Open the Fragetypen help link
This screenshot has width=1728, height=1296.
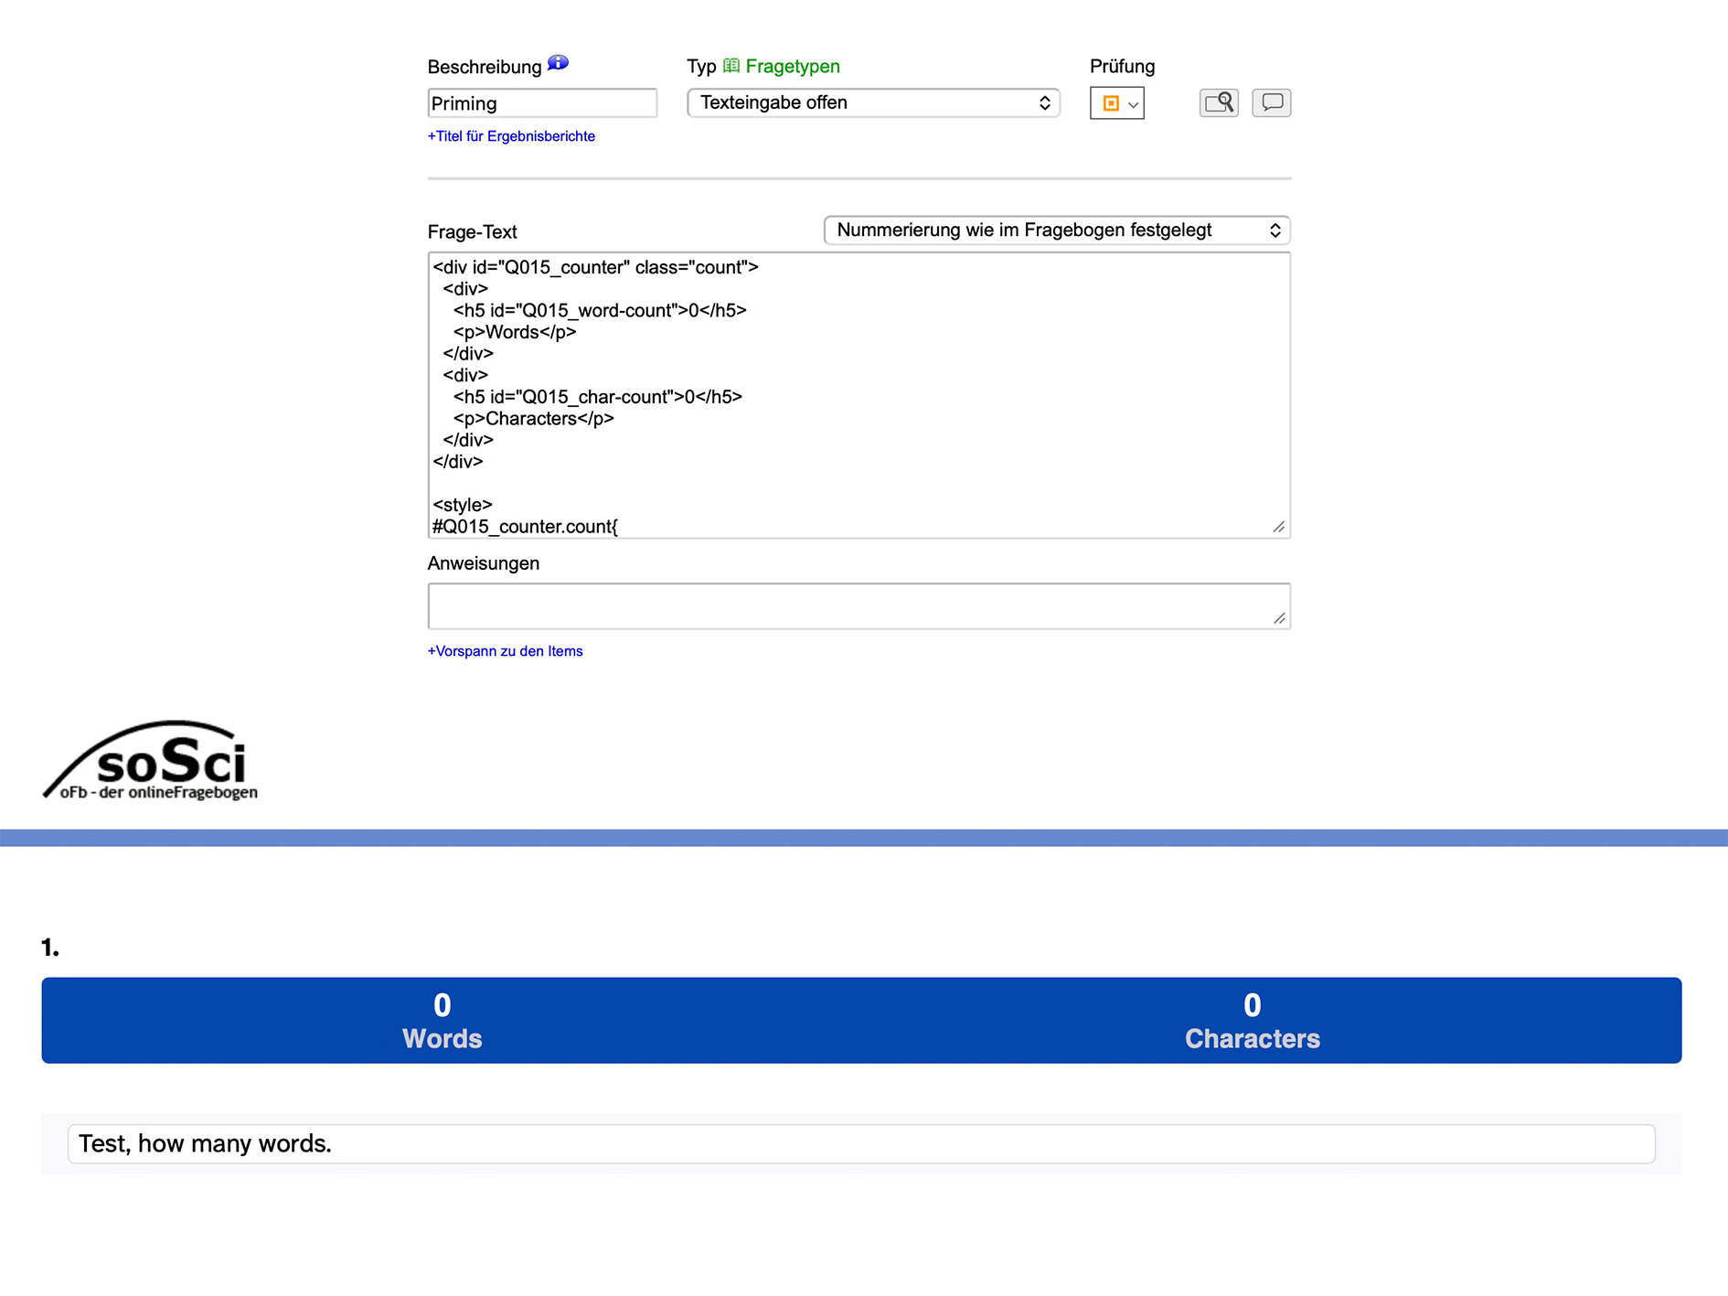pos(792,66)
